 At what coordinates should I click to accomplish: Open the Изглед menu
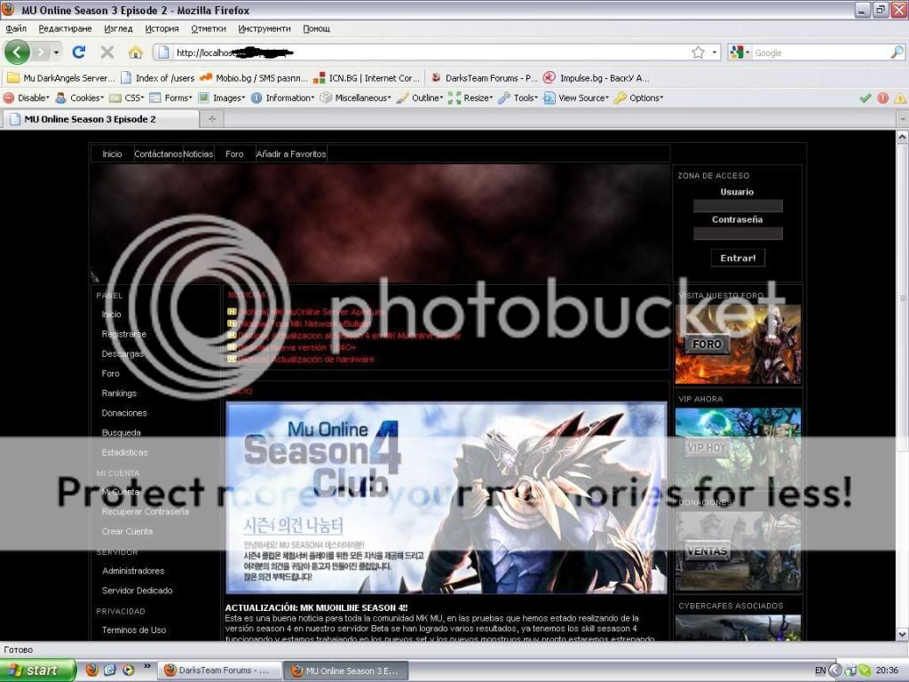click(x=118, y=28)
